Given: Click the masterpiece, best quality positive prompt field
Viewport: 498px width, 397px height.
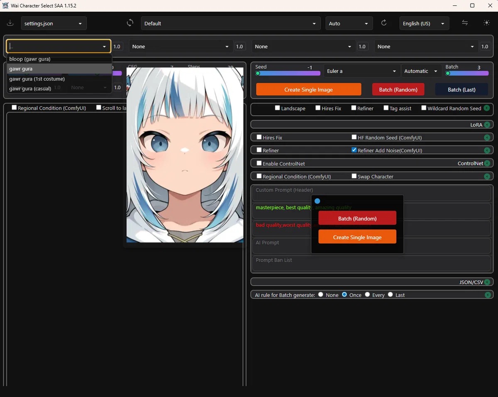Looking at the screenshot, I should (372, 211).
